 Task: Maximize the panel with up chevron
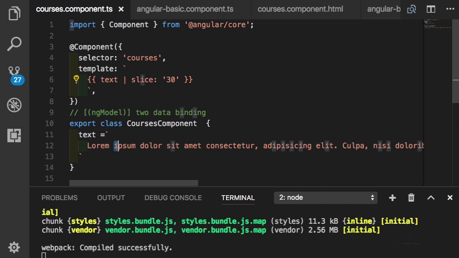tap(431, 197)
